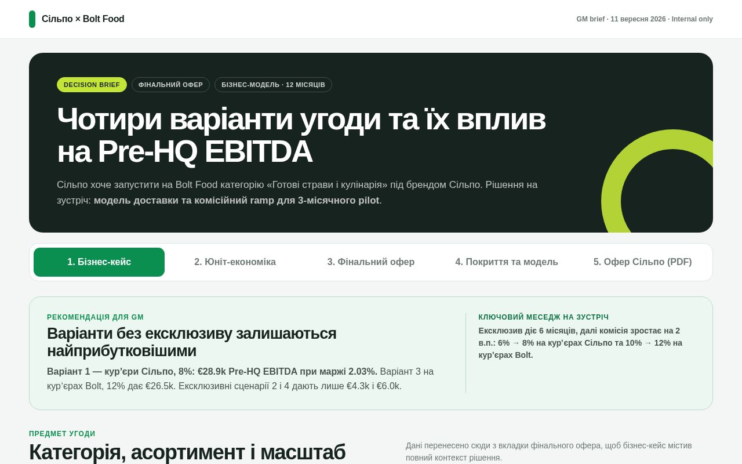This screenshot has width=742, height=464.
Task: Click the Ексклюзив діє 6 місяців message text
Action: [x=580, y=343]
